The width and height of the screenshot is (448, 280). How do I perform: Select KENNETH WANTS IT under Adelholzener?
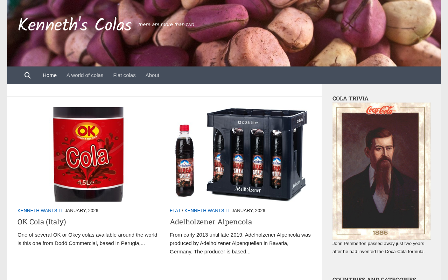coord(207,211)
